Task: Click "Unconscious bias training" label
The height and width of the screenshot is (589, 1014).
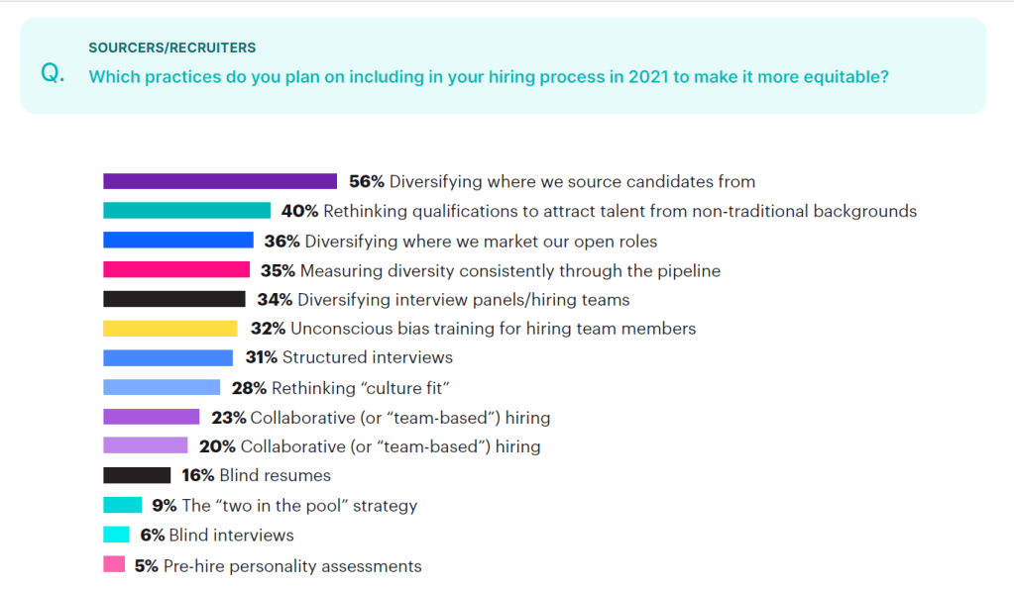Action: [x=489, y=329]
